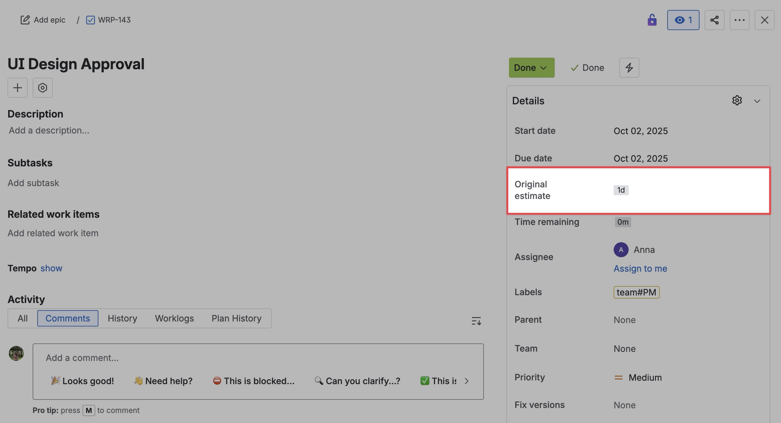The height and width of the screenshot is (423, 781).
Task: Open the green Done status dropdown
Action: pyautogui.click(x=531, y=68)
